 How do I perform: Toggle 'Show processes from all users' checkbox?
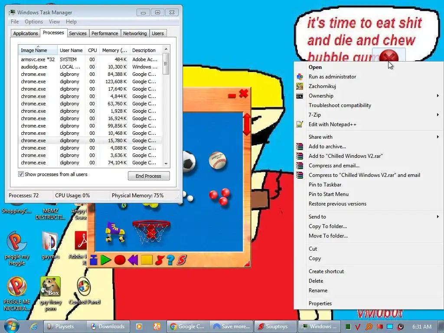[x=21, y=174]
